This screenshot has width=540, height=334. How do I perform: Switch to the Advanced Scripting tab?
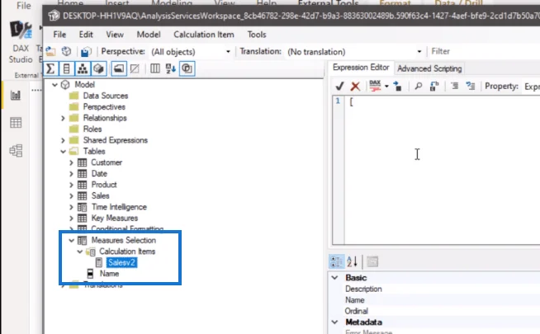point(429,68)
